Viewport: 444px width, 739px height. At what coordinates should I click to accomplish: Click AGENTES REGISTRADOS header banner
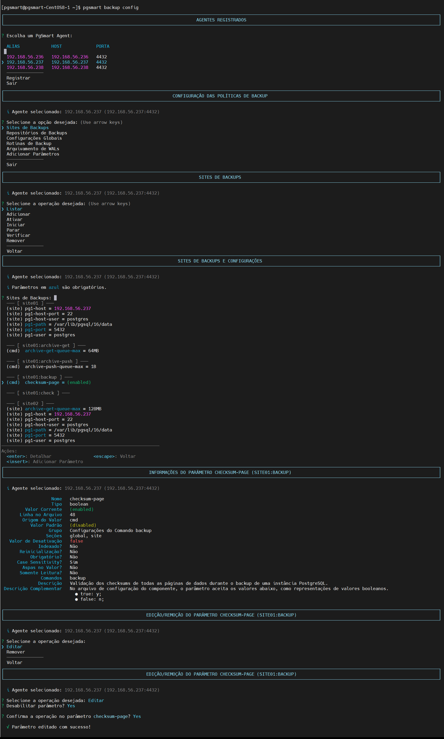pos(221,20)
